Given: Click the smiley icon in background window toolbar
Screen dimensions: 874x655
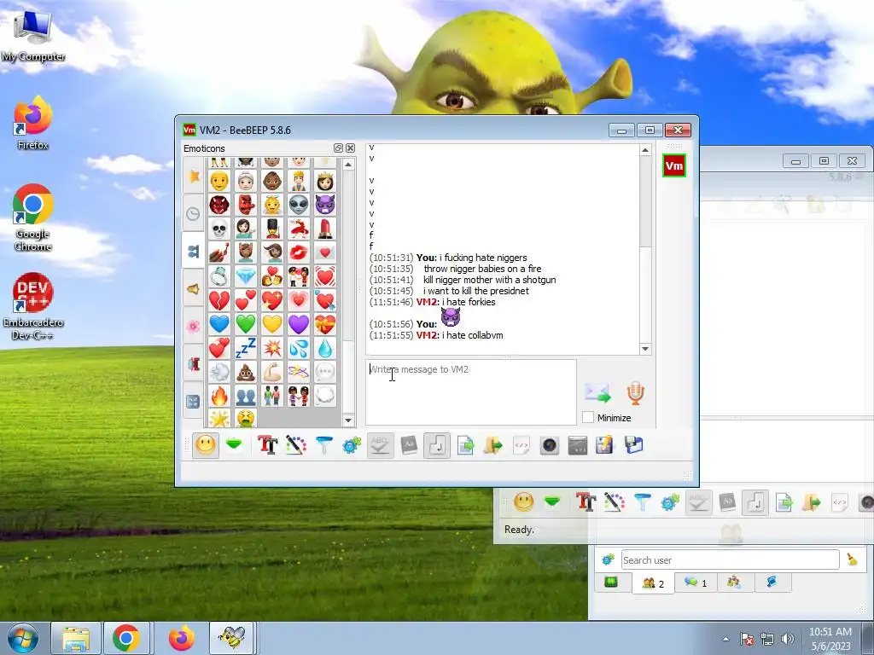Looking at the screenshot, I should click(x=523, y=502).
